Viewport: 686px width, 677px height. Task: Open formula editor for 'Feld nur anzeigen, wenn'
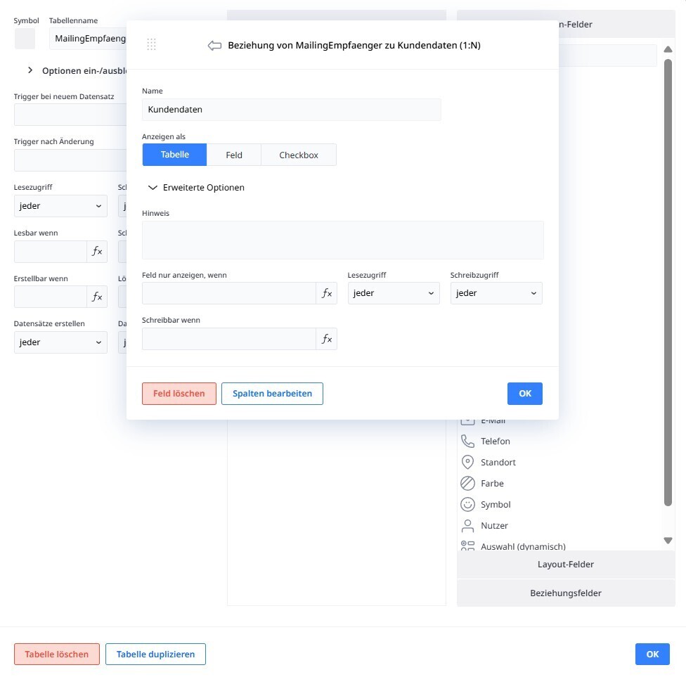pyautogui.click(x=326, y=293)
